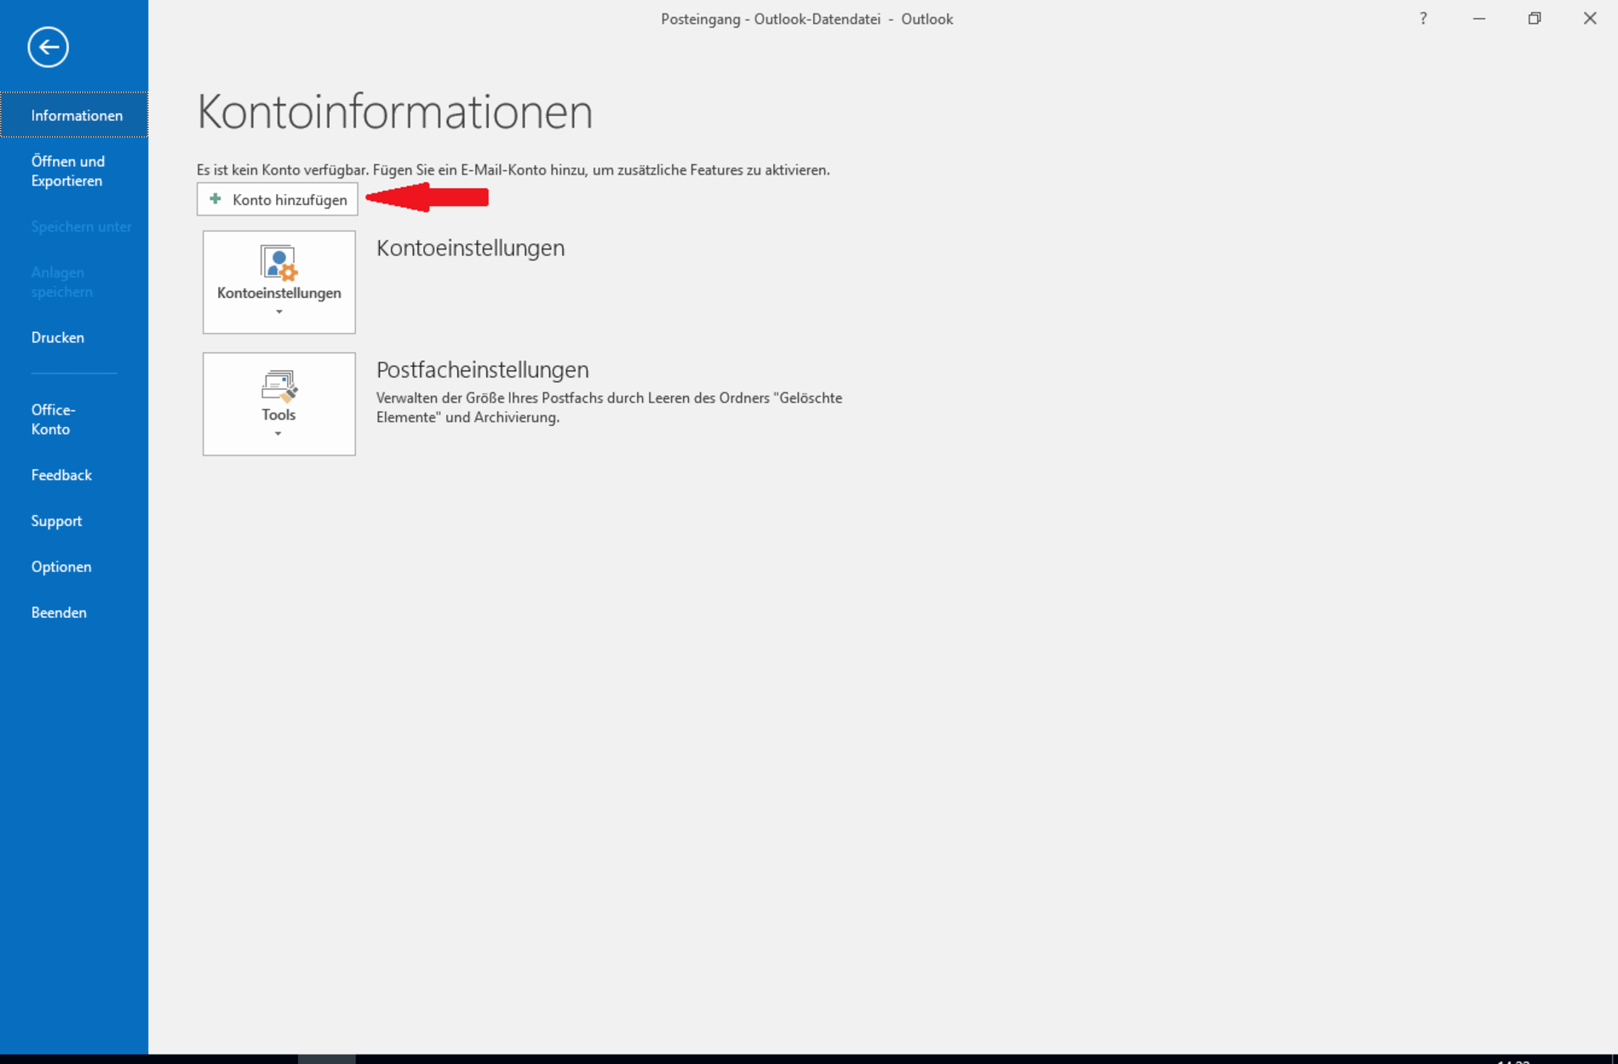Minimize the Outlook window

point(1478,18)
